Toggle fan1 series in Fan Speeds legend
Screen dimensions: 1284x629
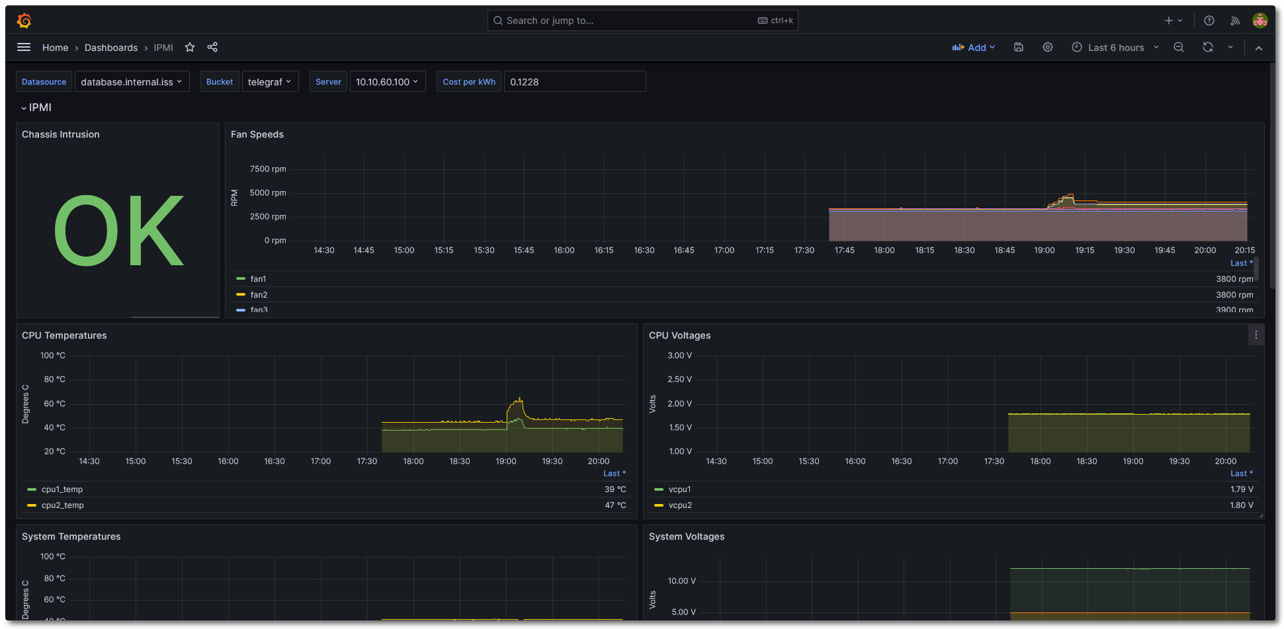pos(258,279)
